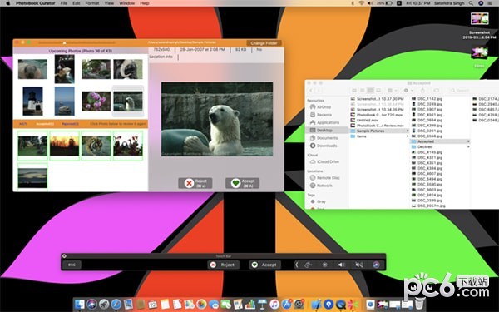Select Downloads in Finder sidebar
The height and width of the screenshot is (312, 499).
coord(327,146)
